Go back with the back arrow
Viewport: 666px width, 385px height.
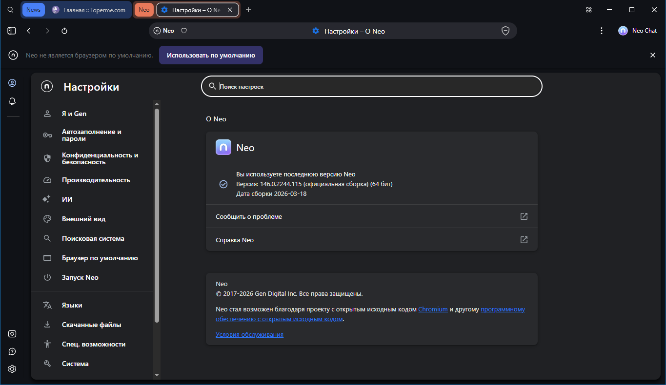(x=29, y=31)
